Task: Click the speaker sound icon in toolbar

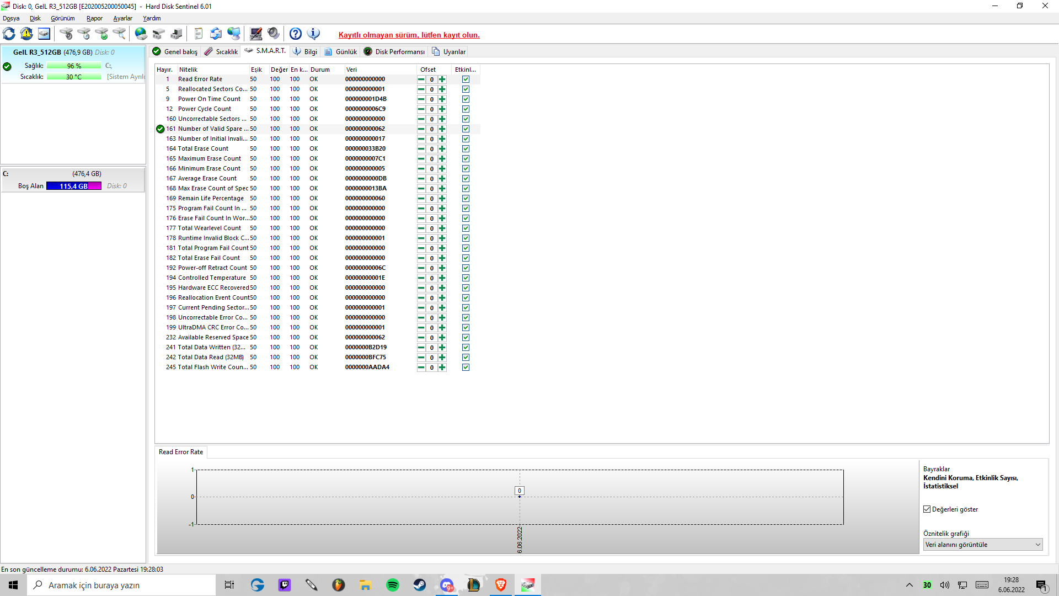Action: pyautogui.click(x=274, y=34)
